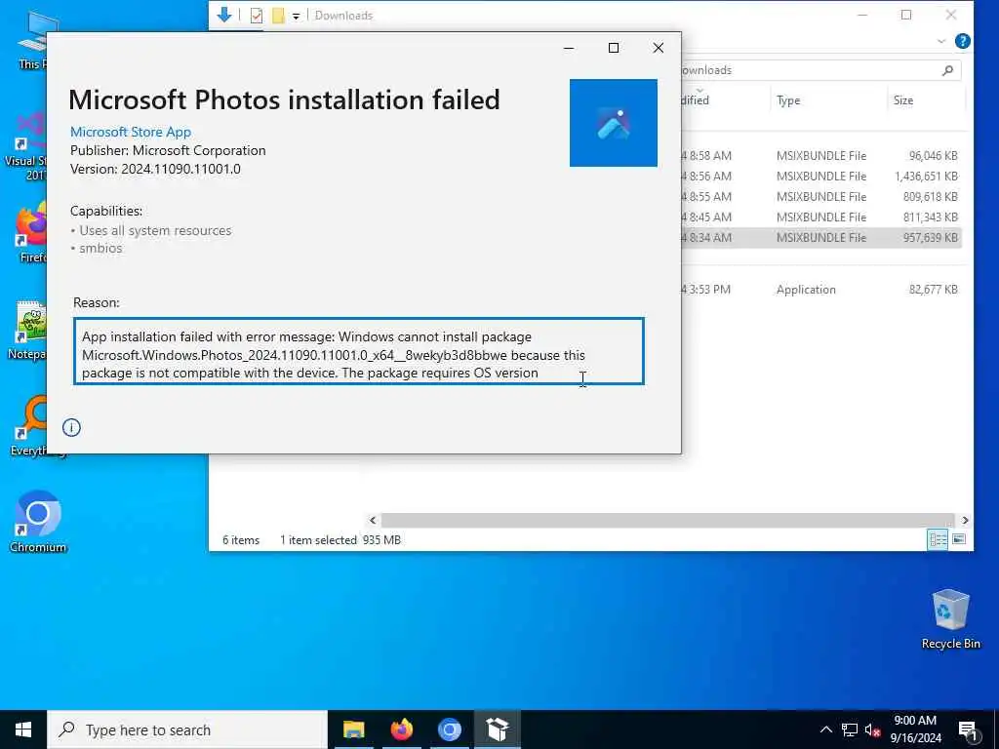Click the blue down arrow in Explorer toolbar
The image size is (999, 749).
pos(224,15)
